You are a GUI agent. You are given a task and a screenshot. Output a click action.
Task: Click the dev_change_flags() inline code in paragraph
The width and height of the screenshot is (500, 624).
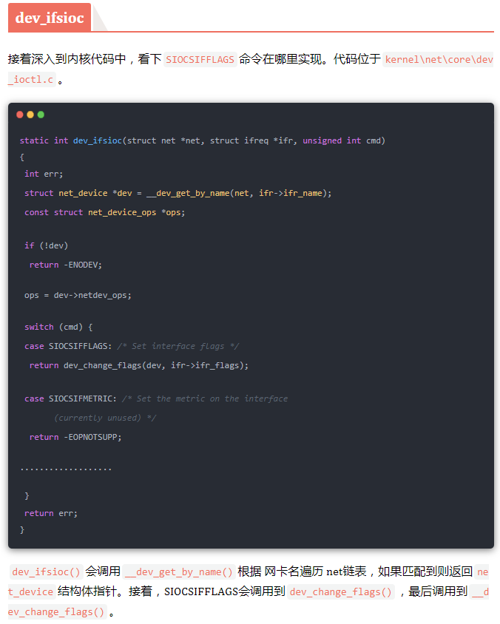click(x=341, y=591)
